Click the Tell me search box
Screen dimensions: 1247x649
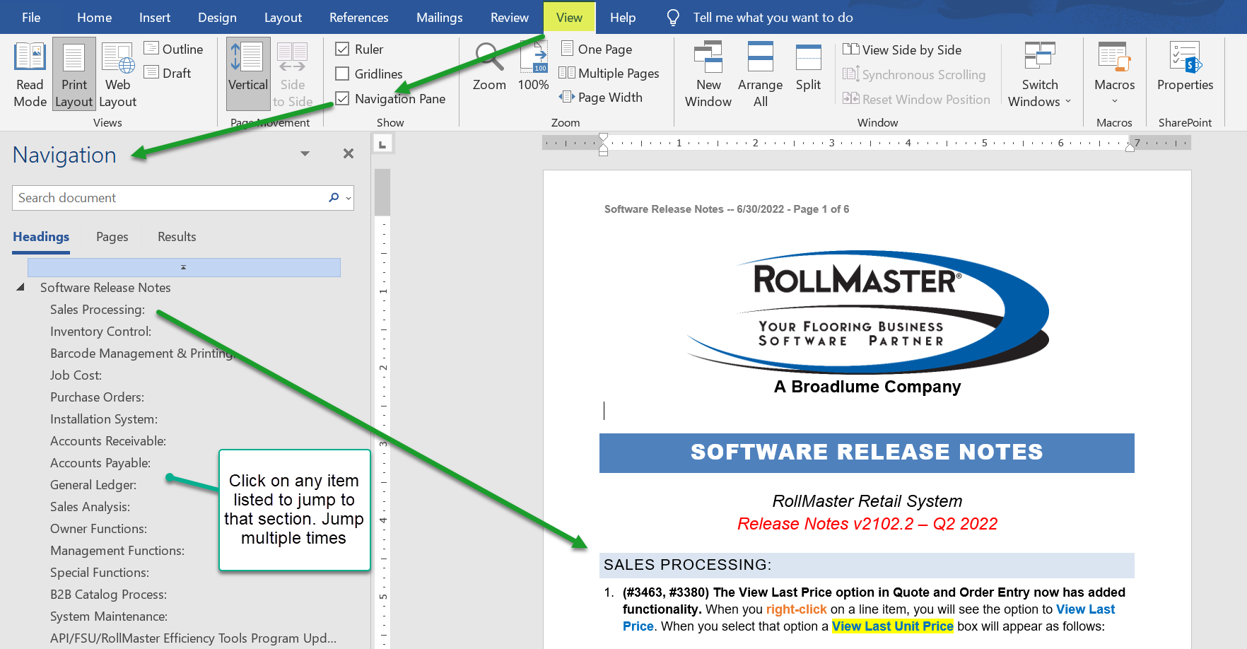coord(773,18)
